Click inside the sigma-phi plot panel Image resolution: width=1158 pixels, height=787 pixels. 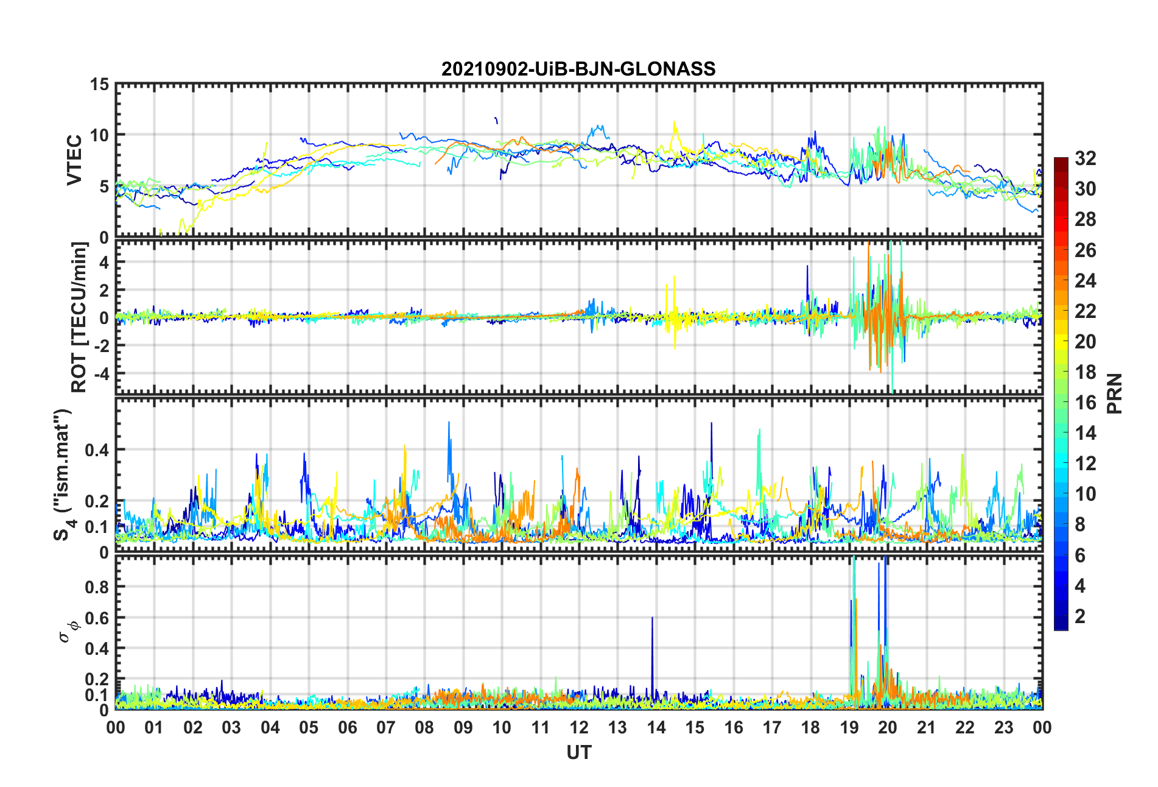click(579, 633)
